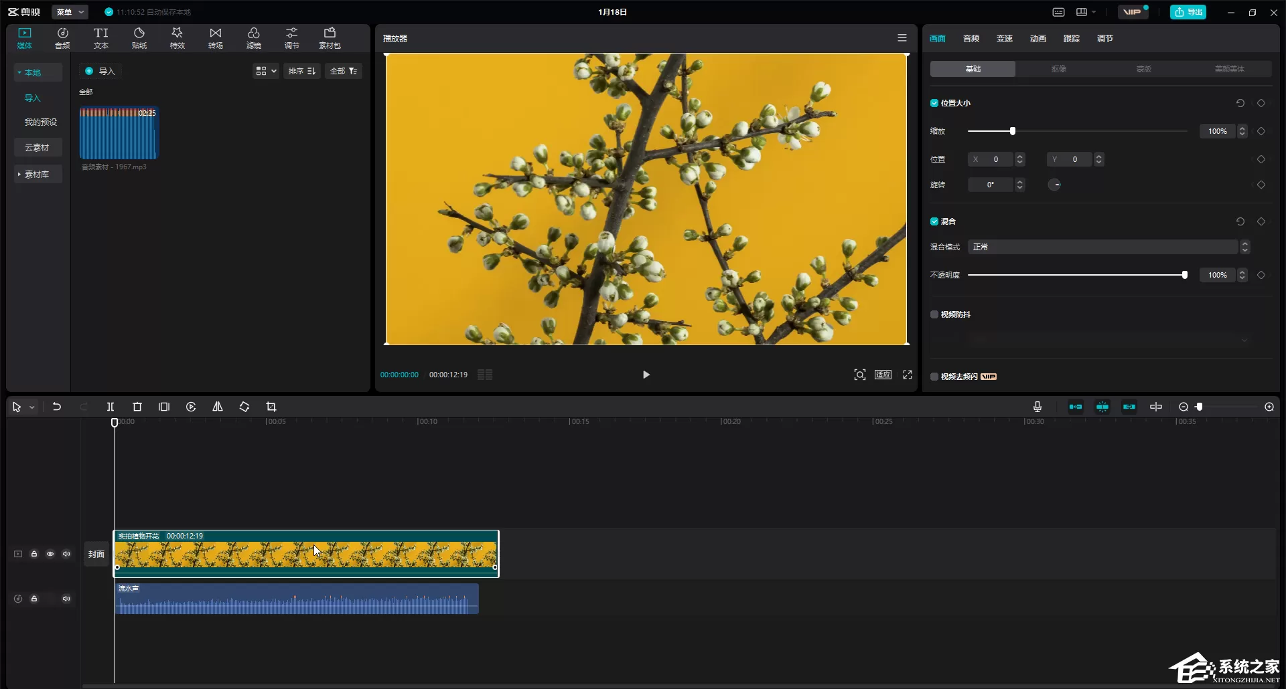
Task: Open the selection tool mode dropdown arrow
Action: click(x=31, y=407)
